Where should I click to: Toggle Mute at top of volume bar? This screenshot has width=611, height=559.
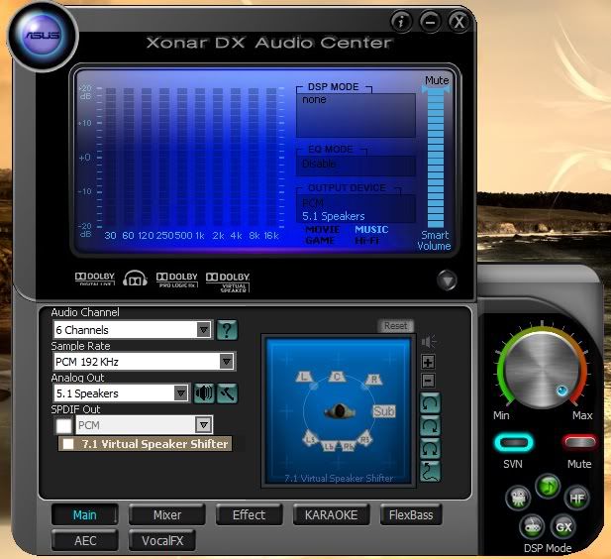point(437,80)
